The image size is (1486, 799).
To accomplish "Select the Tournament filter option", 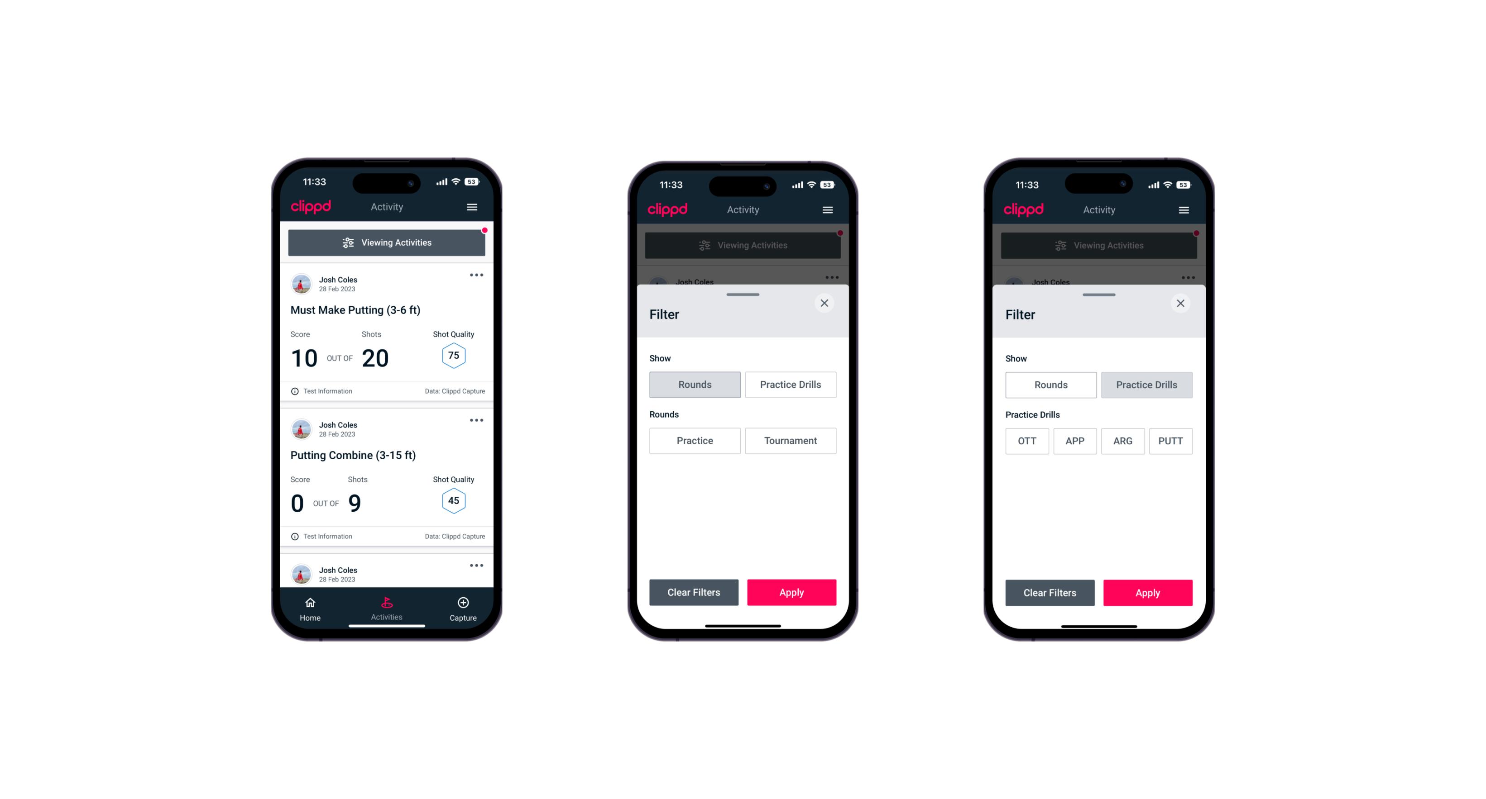I will pyautogui.click(x=789, y=440).
